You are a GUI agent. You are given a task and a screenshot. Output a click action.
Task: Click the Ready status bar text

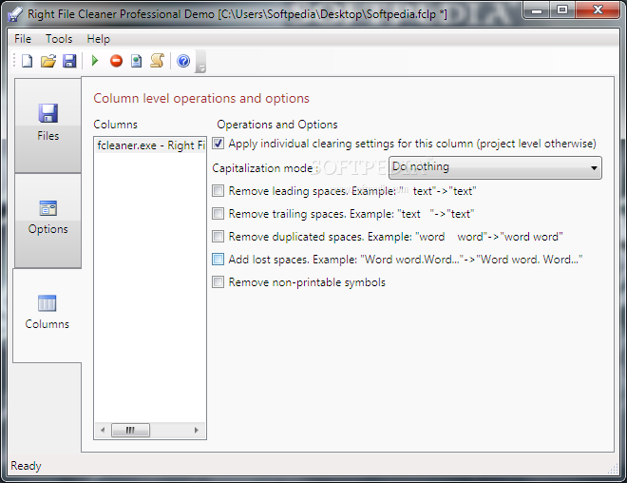[x=26, y=466]
